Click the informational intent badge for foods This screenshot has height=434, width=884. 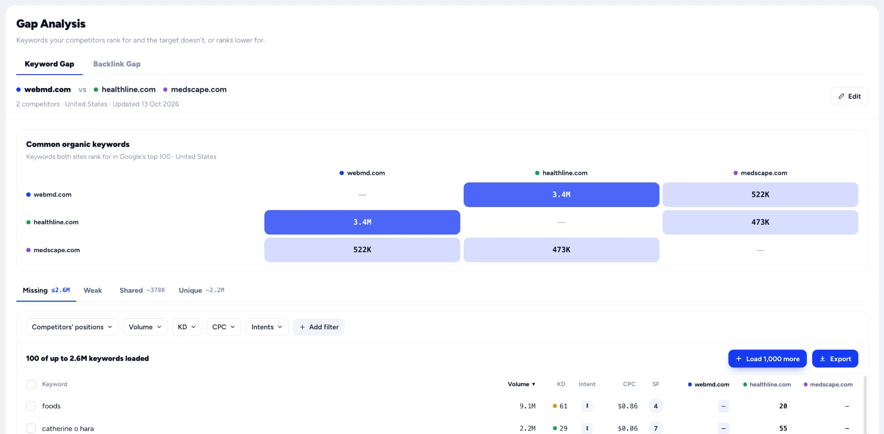[587, 406]
